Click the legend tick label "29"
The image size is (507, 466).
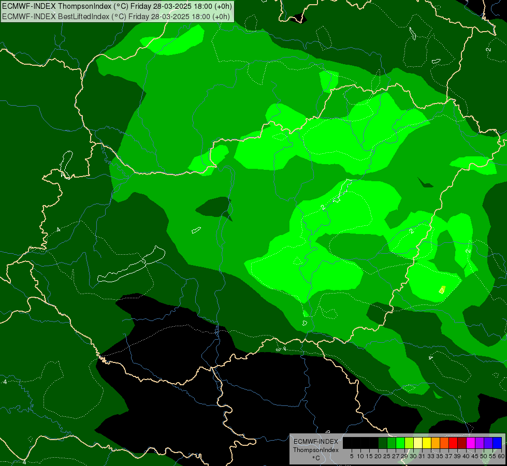pos(404,456)
